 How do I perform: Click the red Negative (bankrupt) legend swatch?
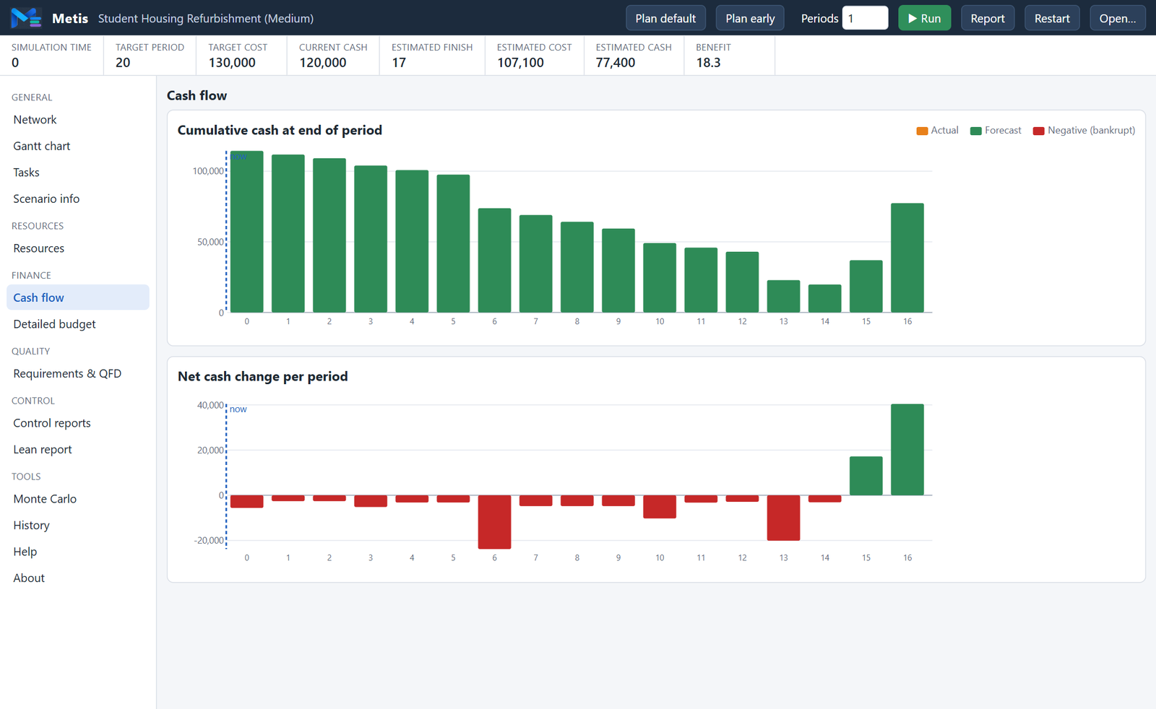1039,131
